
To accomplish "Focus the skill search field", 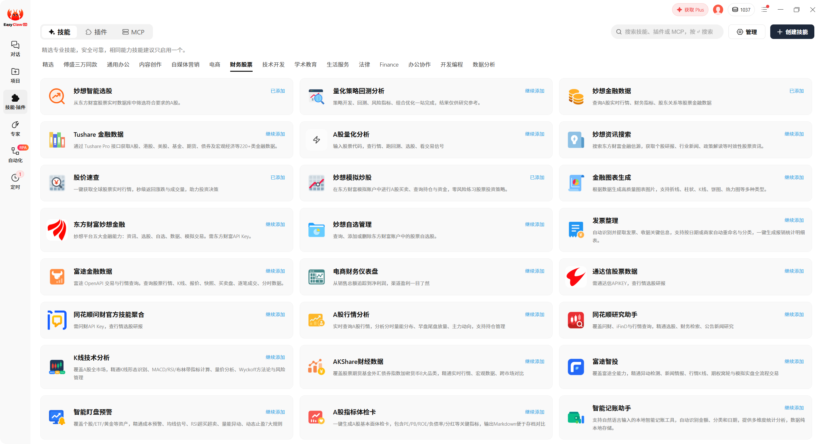I will click(667, 32).
